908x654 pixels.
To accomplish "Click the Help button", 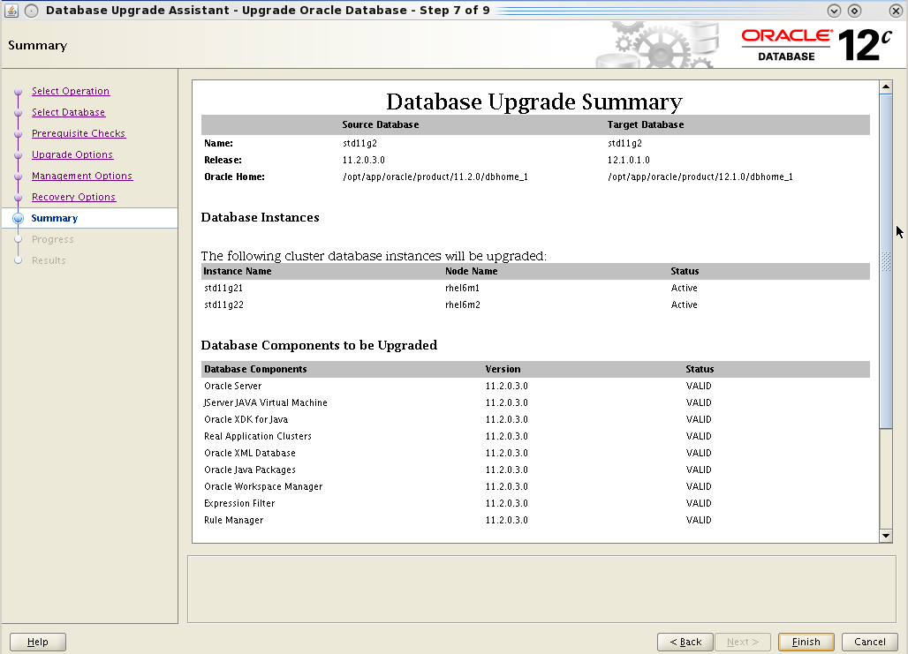I will click(38, 642).
